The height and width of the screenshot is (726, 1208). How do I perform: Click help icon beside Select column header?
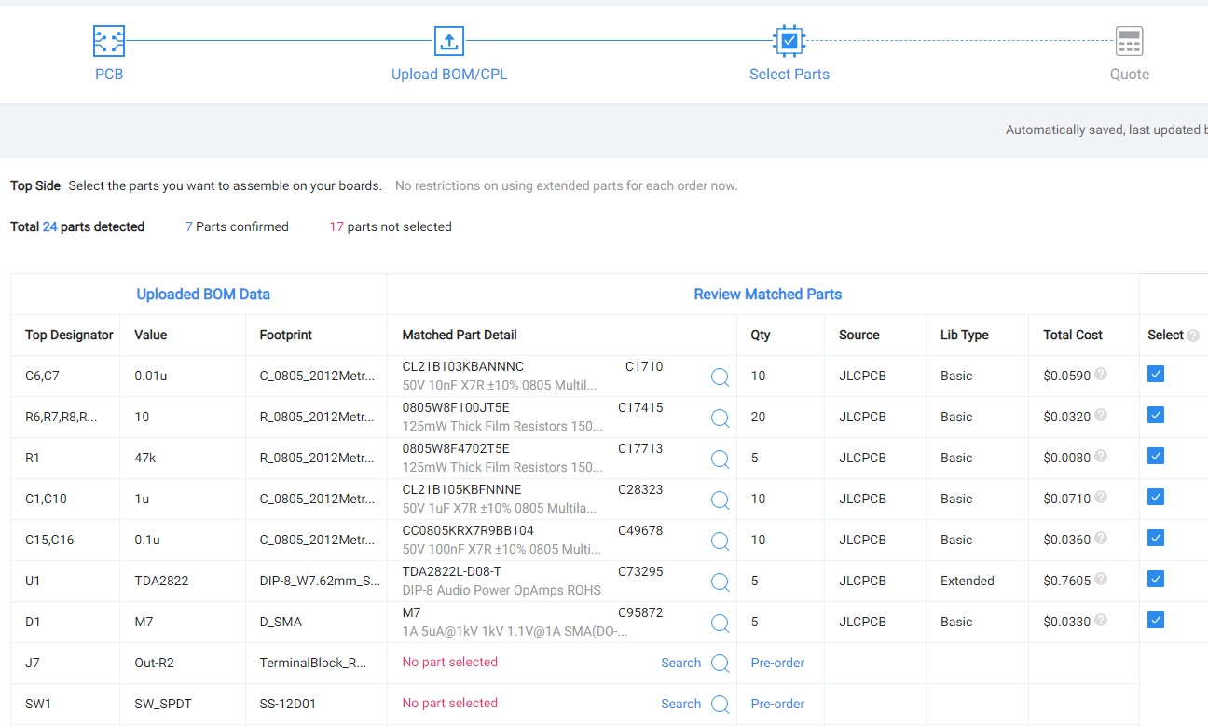pyautogui.click(x=1193, y=336)
